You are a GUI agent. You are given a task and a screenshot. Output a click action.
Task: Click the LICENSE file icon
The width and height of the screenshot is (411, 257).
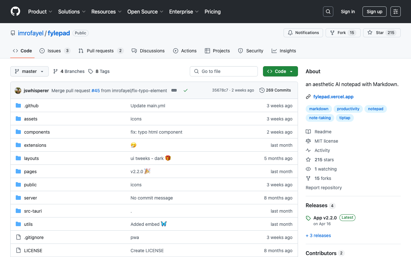click(18, 251)
